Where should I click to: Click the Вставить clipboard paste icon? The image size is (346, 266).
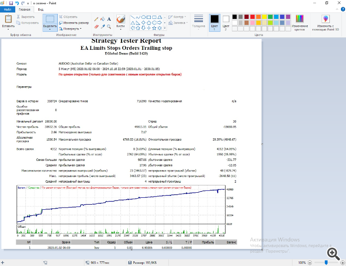pyautogui.click(x=8, y=19)
